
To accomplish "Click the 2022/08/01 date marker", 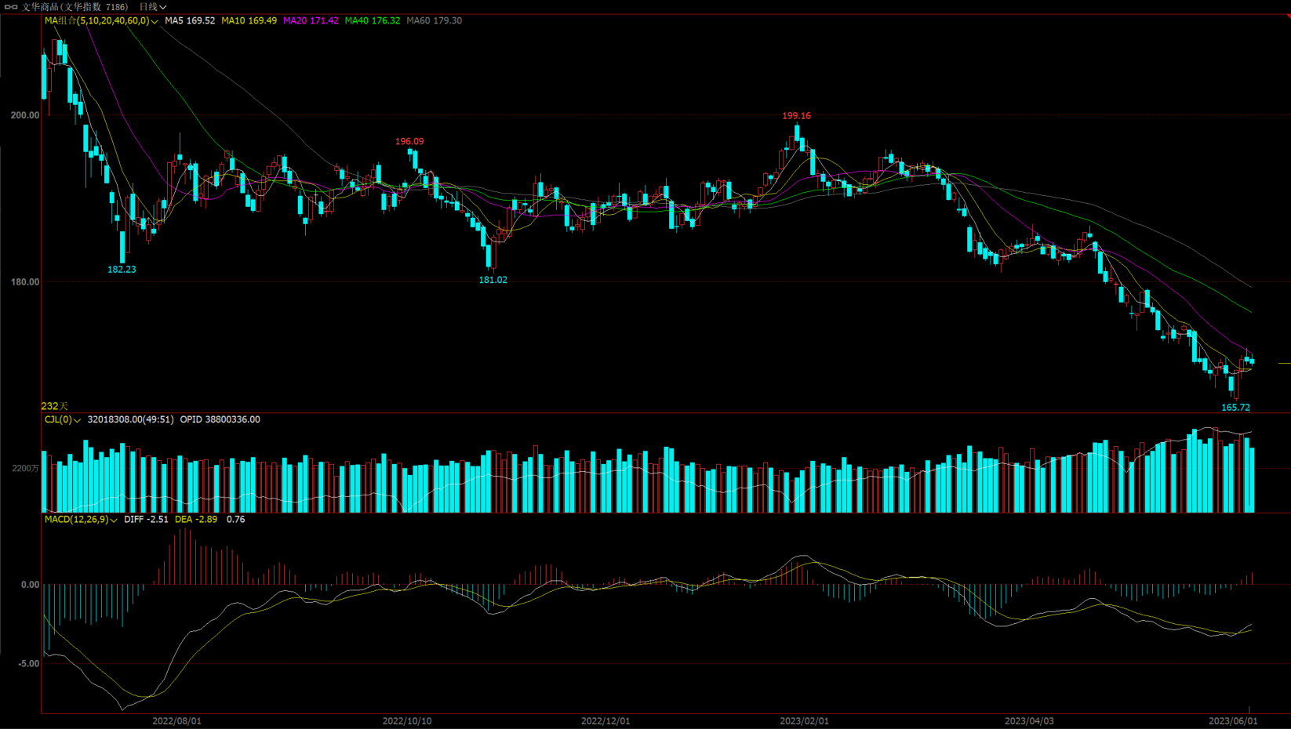I will (176, 721).
